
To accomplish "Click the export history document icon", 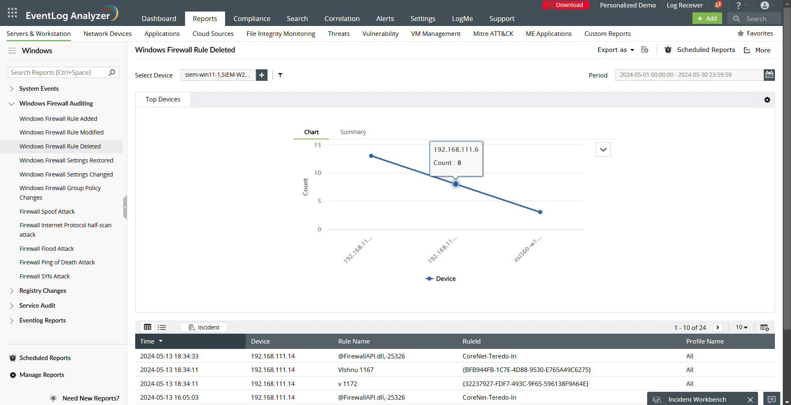I will 645,49.
